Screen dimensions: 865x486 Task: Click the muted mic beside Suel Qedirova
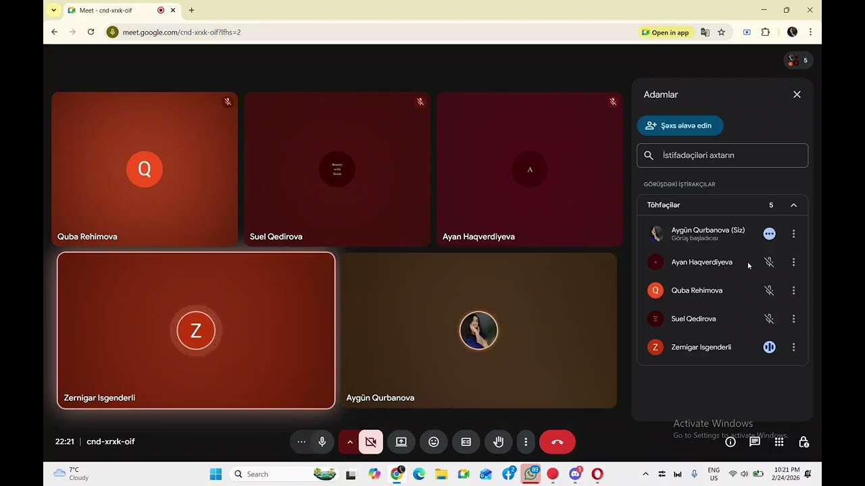point(769,319)
